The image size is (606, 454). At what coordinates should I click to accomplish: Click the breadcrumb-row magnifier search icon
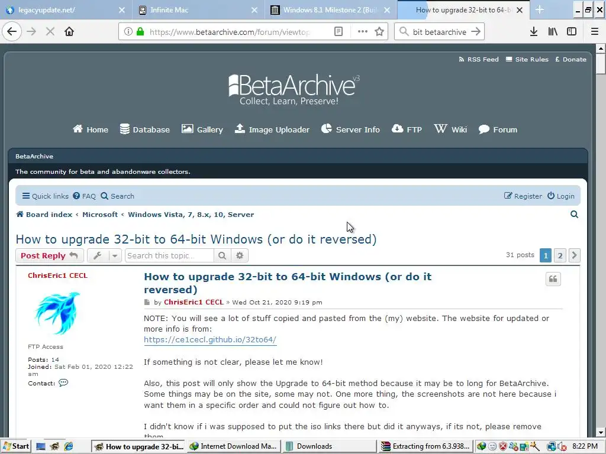(x=574, y=214)
